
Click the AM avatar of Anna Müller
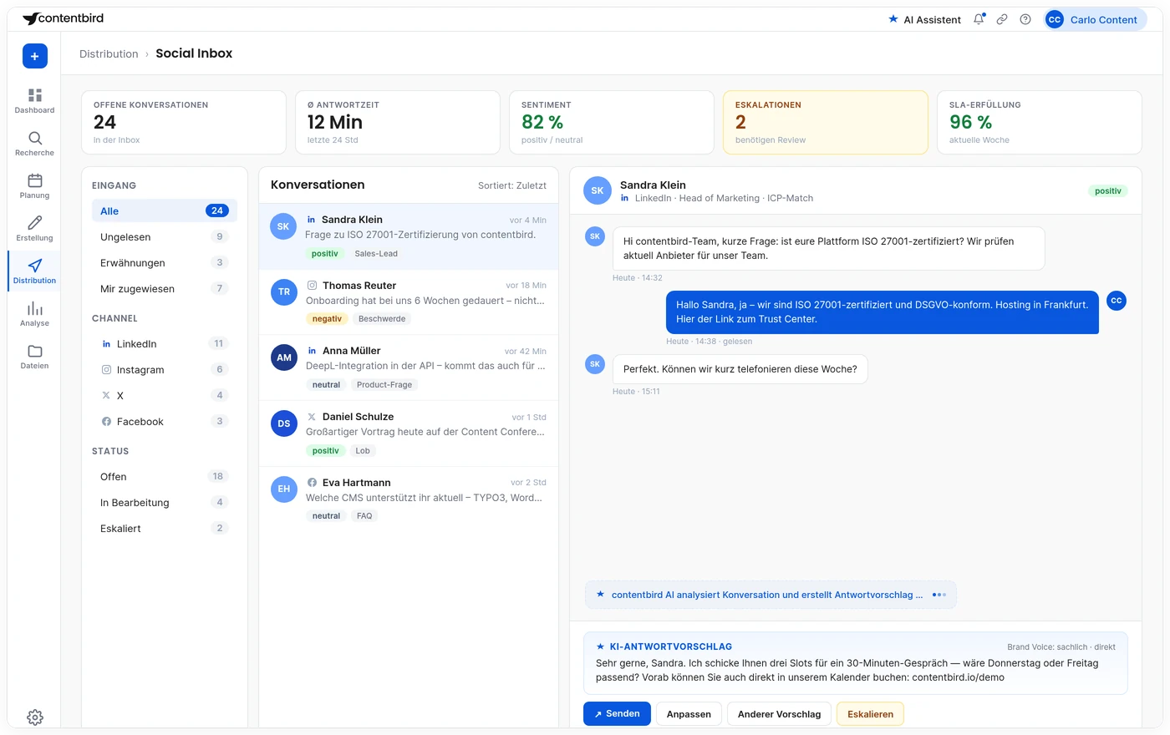click(284, 357)
